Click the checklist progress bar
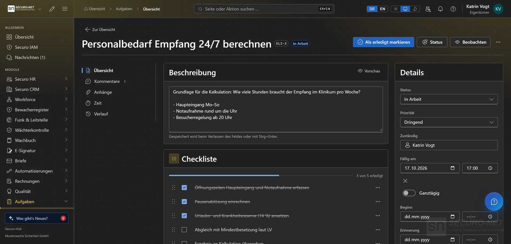 tap(261, 175)
